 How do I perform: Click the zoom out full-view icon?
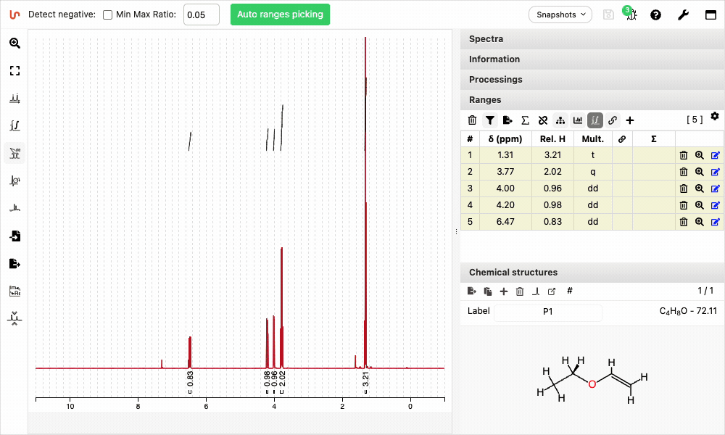point(14,70)
